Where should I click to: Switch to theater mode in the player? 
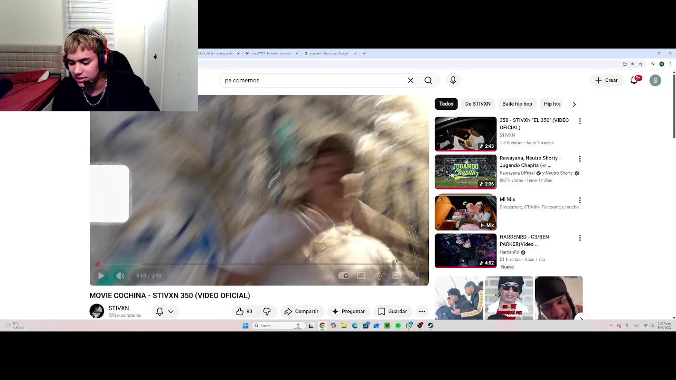pyautogui.click(x=397, y=275)
